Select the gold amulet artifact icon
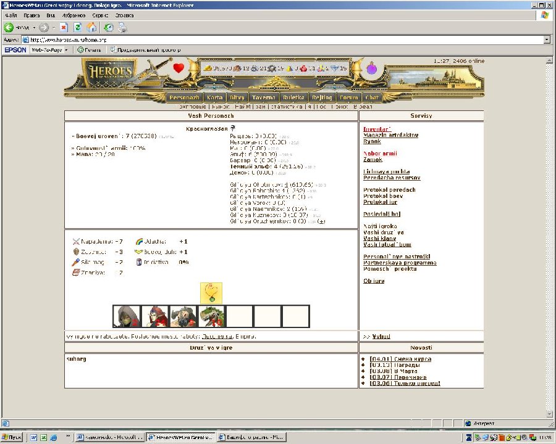 (211, 292)
